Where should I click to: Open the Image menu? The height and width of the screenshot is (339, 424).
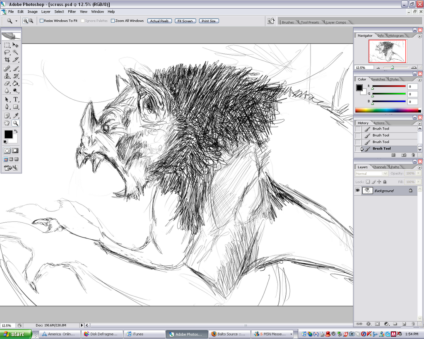[32, 12]
